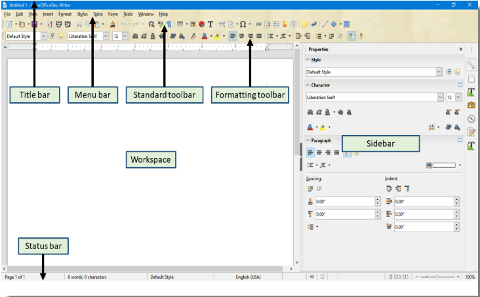Toggle formatting marks (¶) in the toolbar
Image resolution: width=480 pixels, height=297 pixels.
[169, 24]
